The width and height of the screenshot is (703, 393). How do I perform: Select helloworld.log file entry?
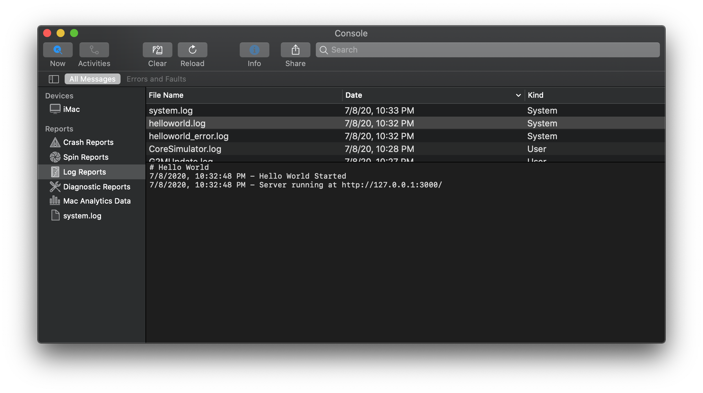177,123
